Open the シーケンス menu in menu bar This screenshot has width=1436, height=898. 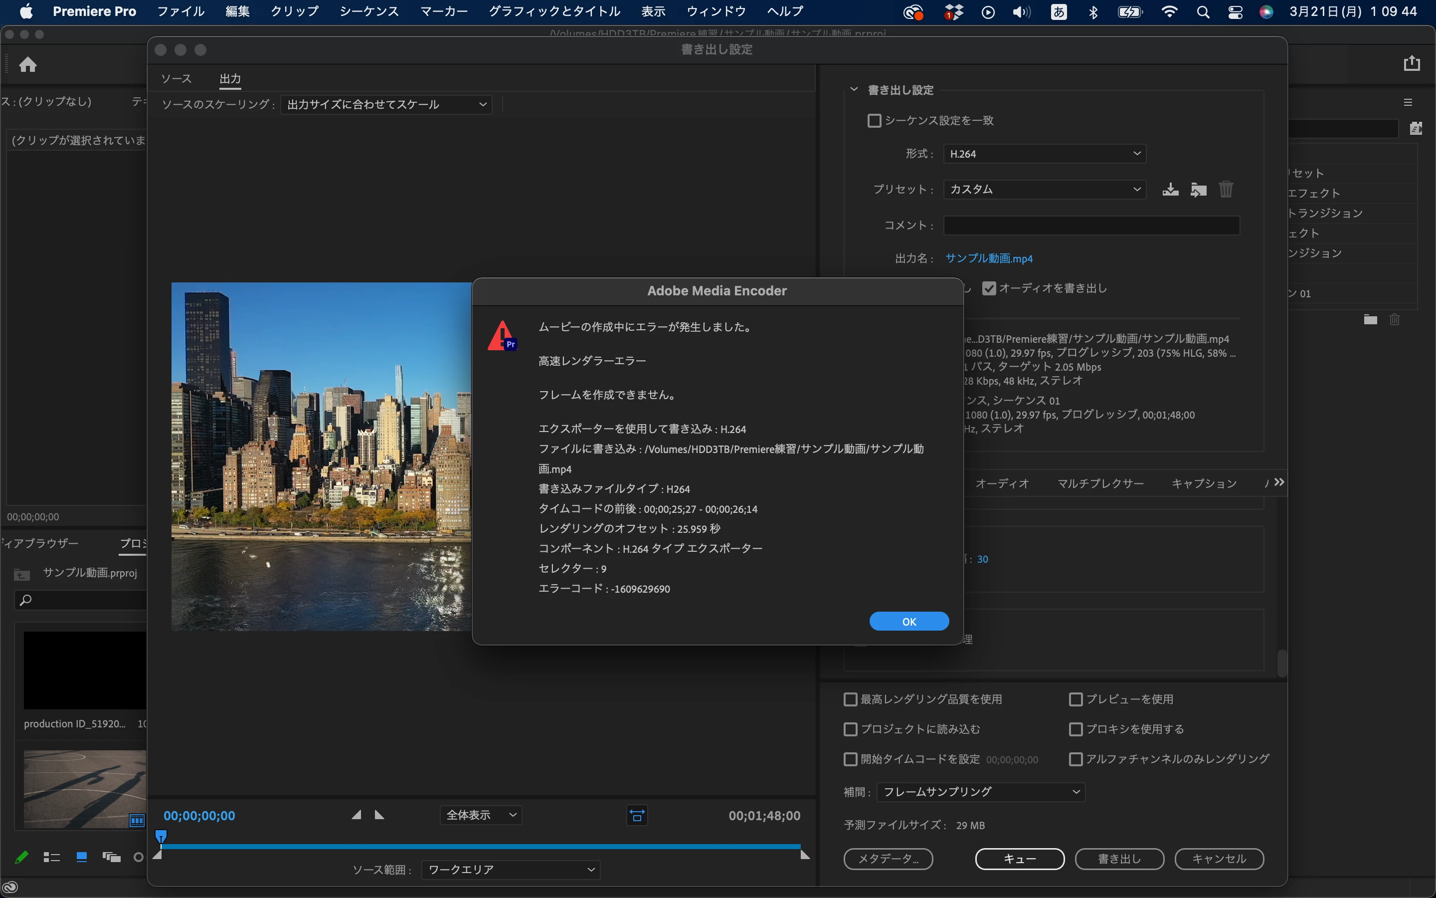click(369, 11)
